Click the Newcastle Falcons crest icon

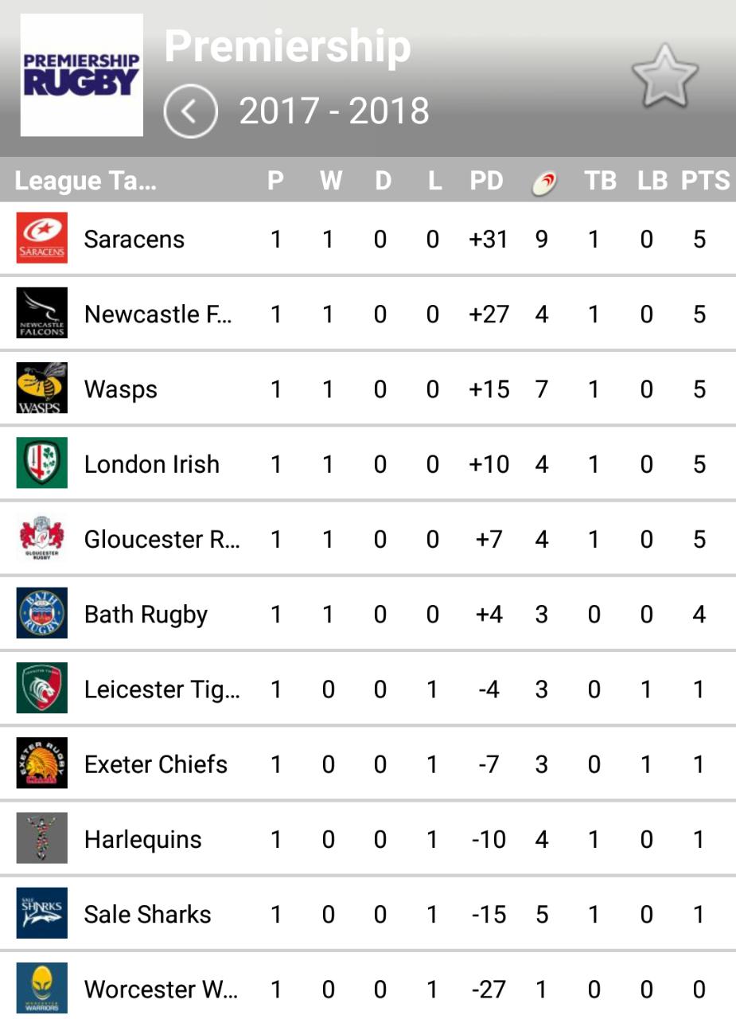click(42, 313)
